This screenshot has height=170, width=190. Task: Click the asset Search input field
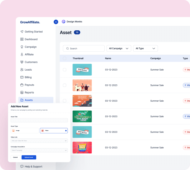[84, 48]
